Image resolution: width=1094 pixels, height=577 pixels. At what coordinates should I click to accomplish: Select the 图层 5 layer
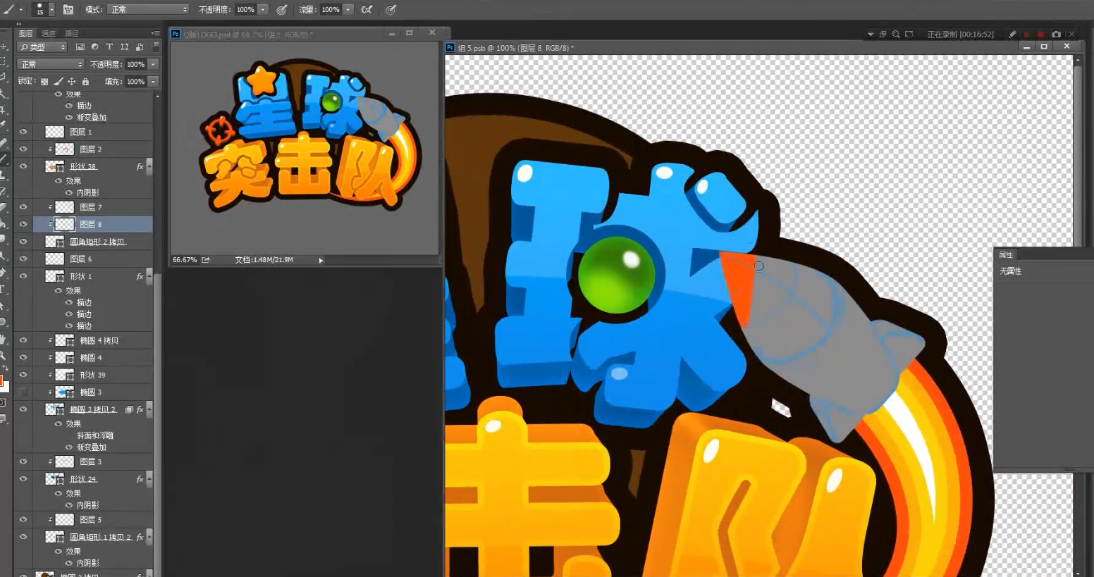92,520
